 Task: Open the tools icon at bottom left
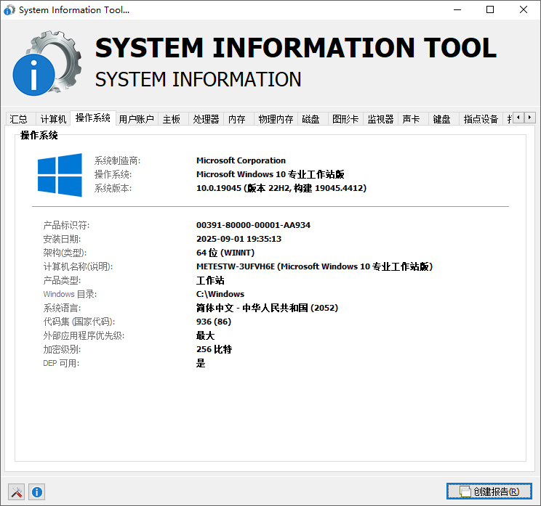pyautogui.click(x=16, y=491)
